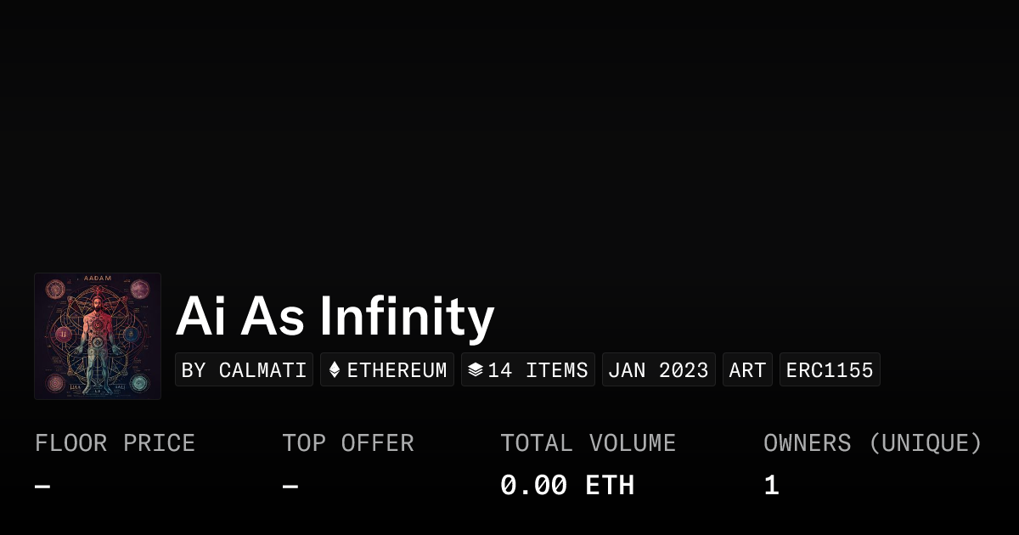The image size is (1019, 535).
Task: Select the ART category tag
Action: point(747,370)
